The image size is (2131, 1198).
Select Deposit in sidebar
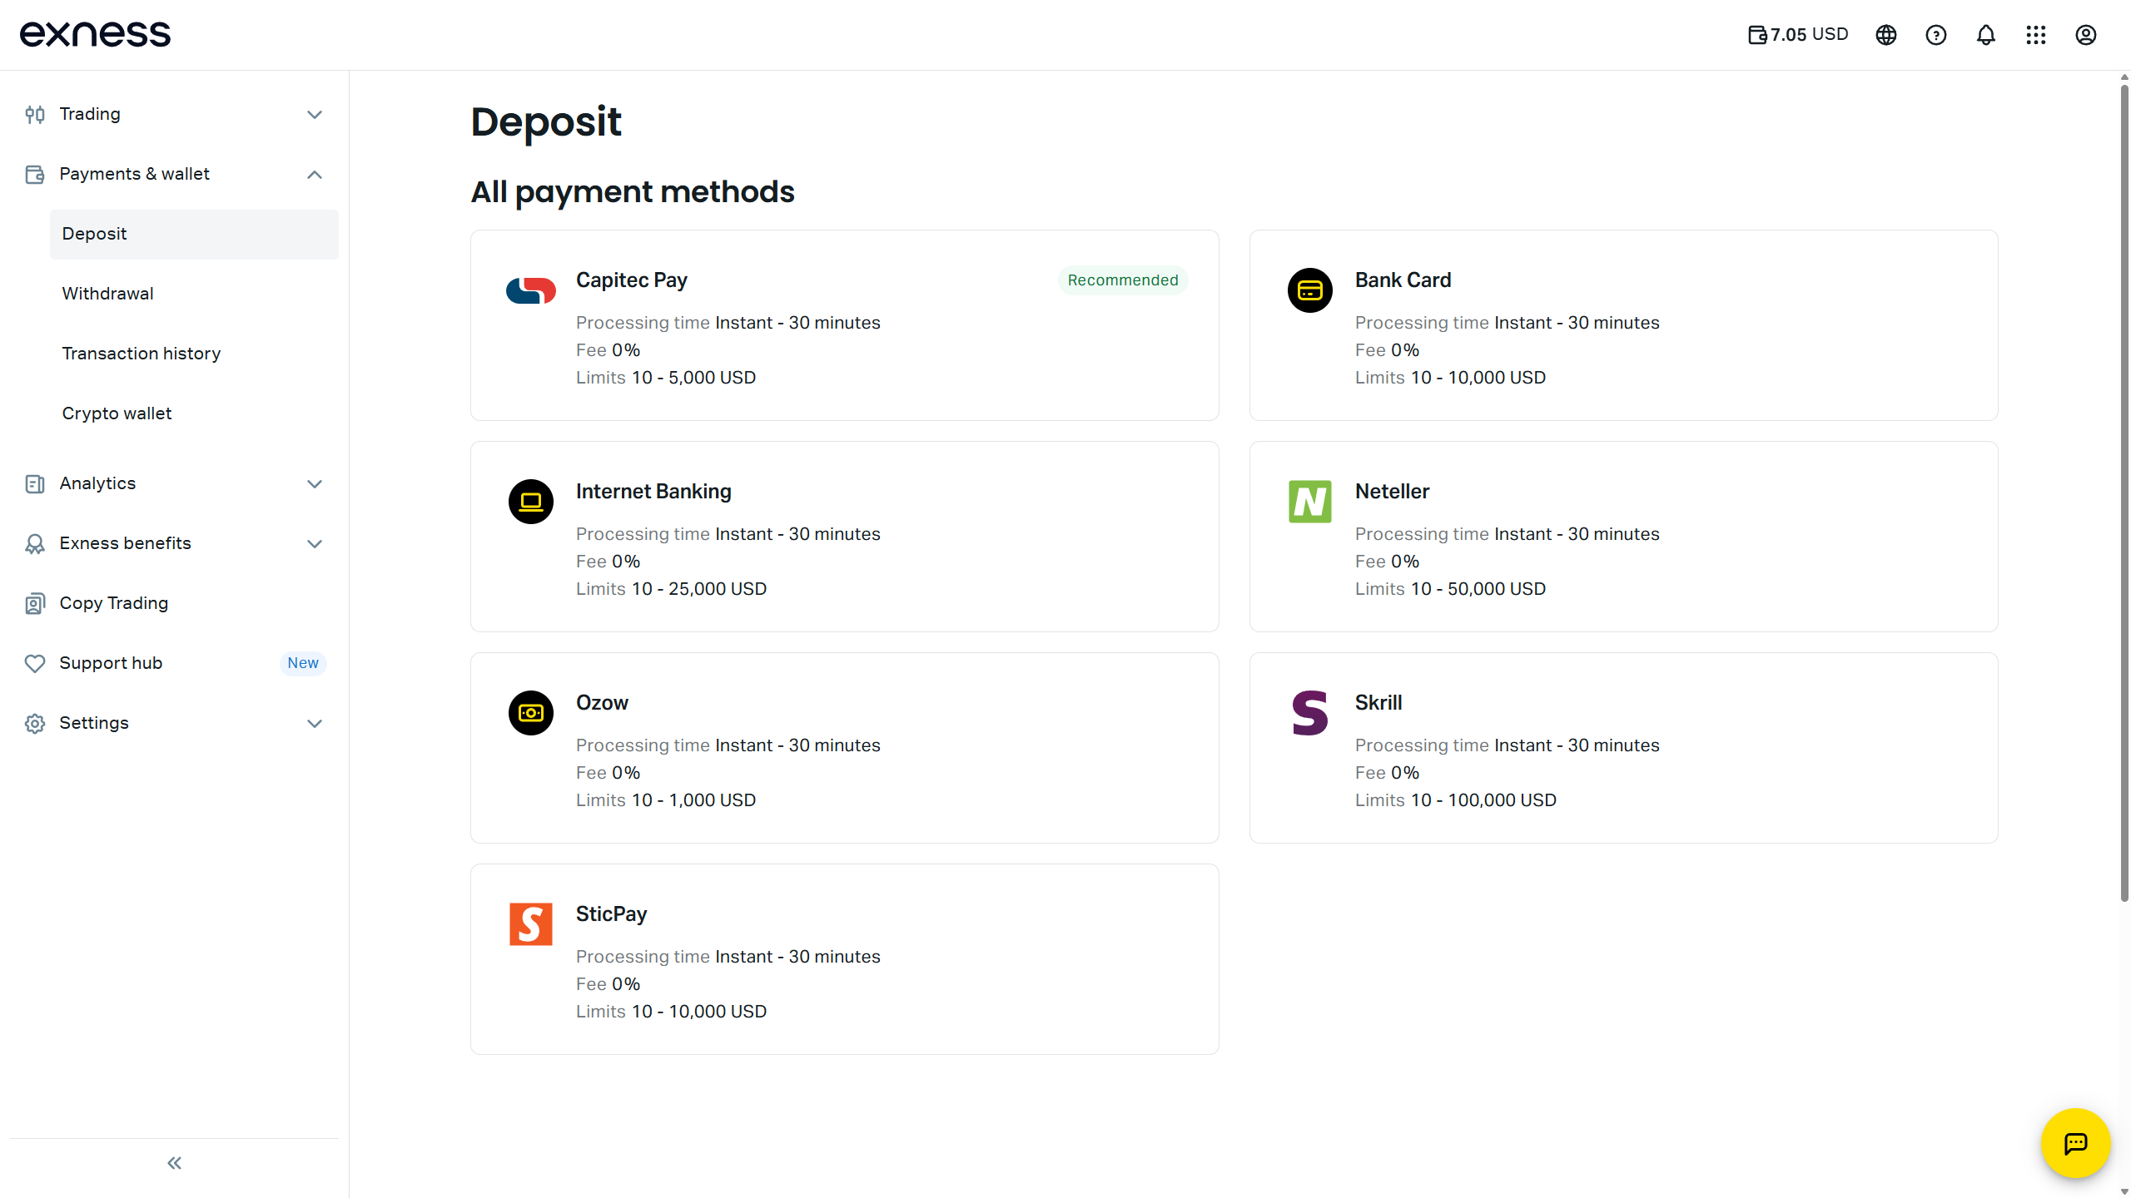click(194, 234)
